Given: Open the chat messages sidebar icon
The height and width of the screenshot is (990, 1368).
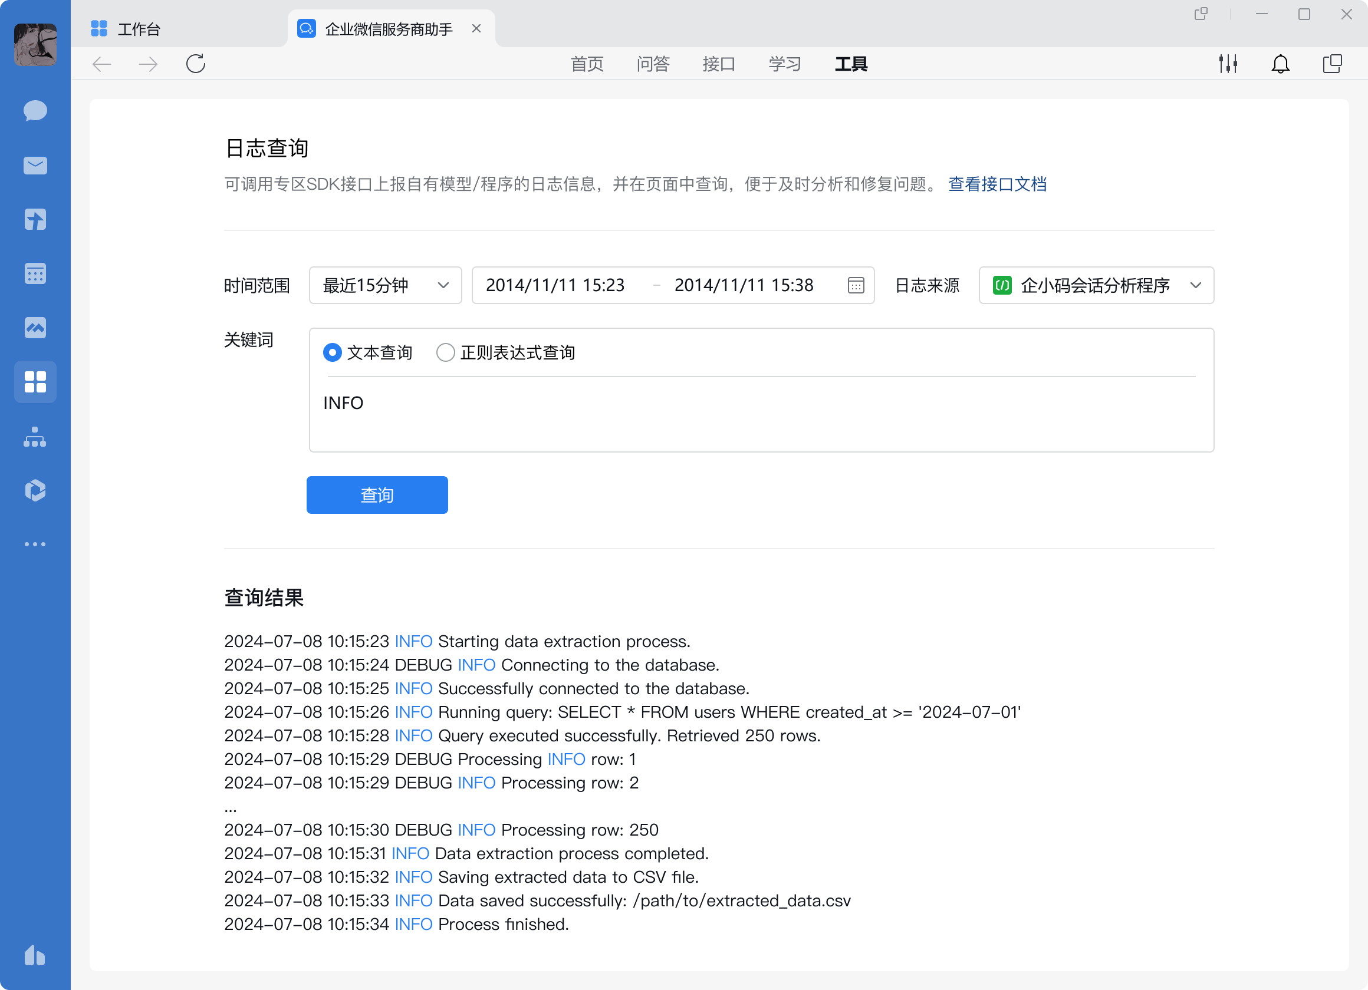Looking at the screenshot, I should point(35,111).
